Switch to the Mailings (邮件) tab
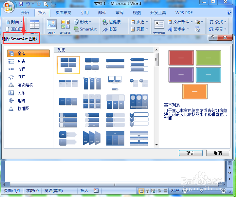This screenshot has height=197, width=236. [x=102, y=13]
